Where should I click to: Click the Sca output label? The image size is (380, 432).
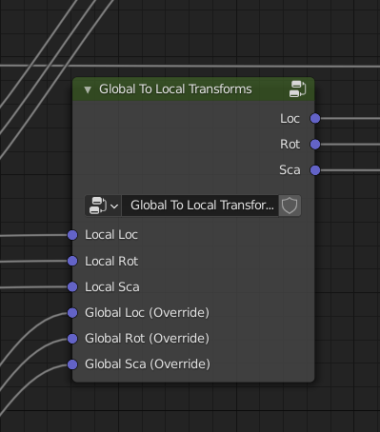[290, 170]
